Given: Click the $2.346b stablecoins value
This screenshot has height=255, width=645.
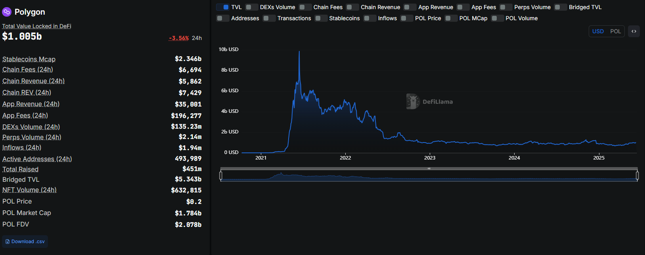Looking at the screenshot, I should [188, 59].
